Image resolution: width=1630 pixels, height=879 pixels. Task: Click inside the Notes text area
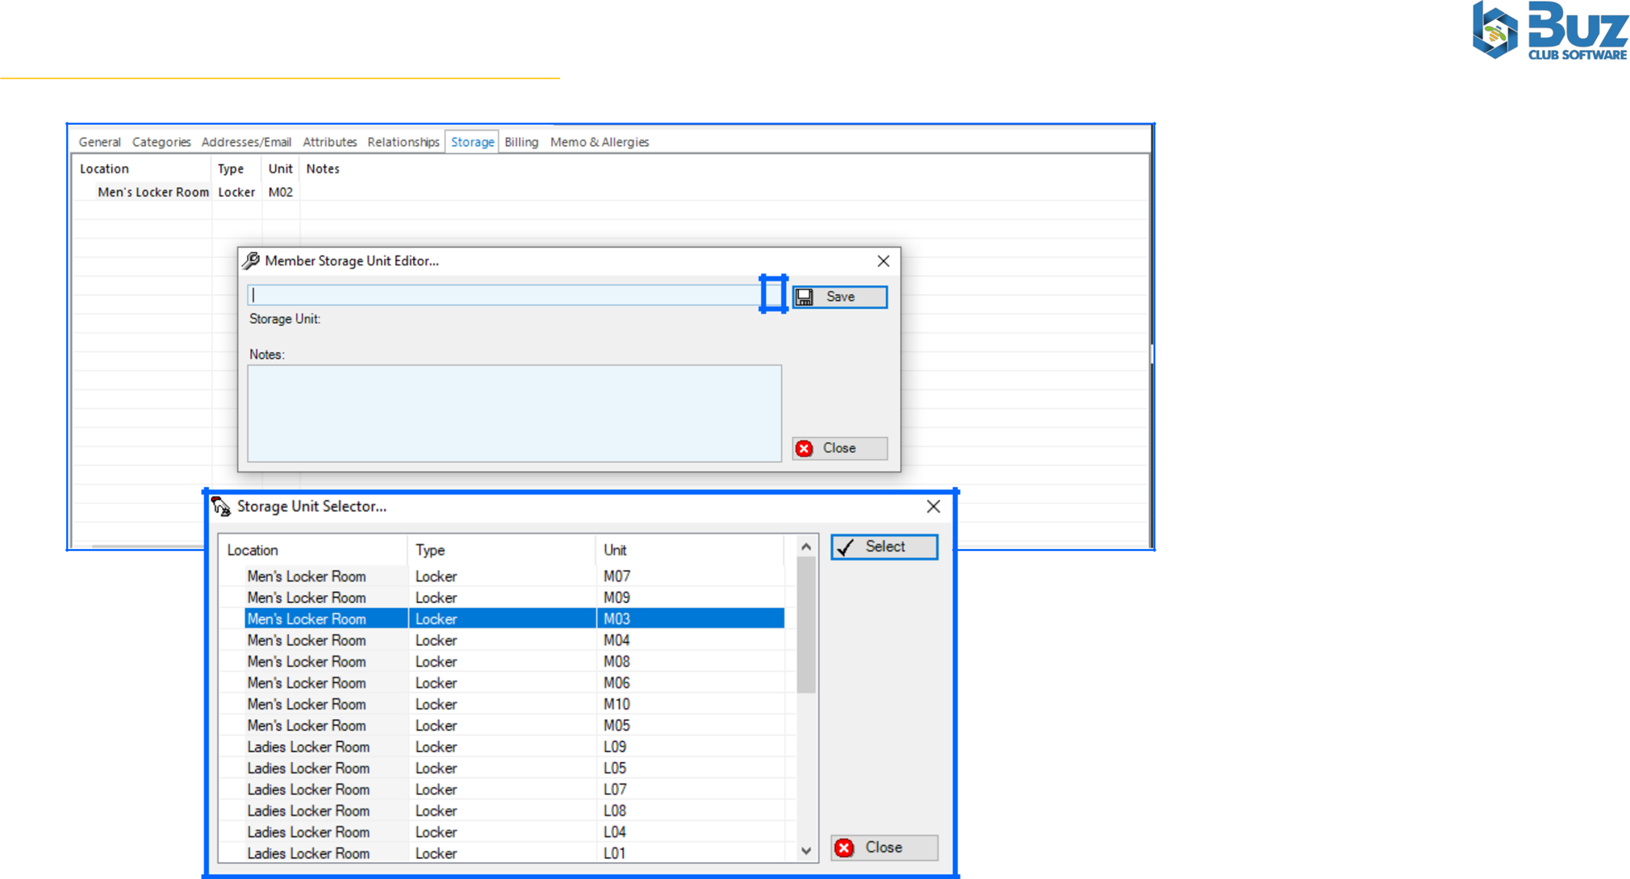pos(514,413)
